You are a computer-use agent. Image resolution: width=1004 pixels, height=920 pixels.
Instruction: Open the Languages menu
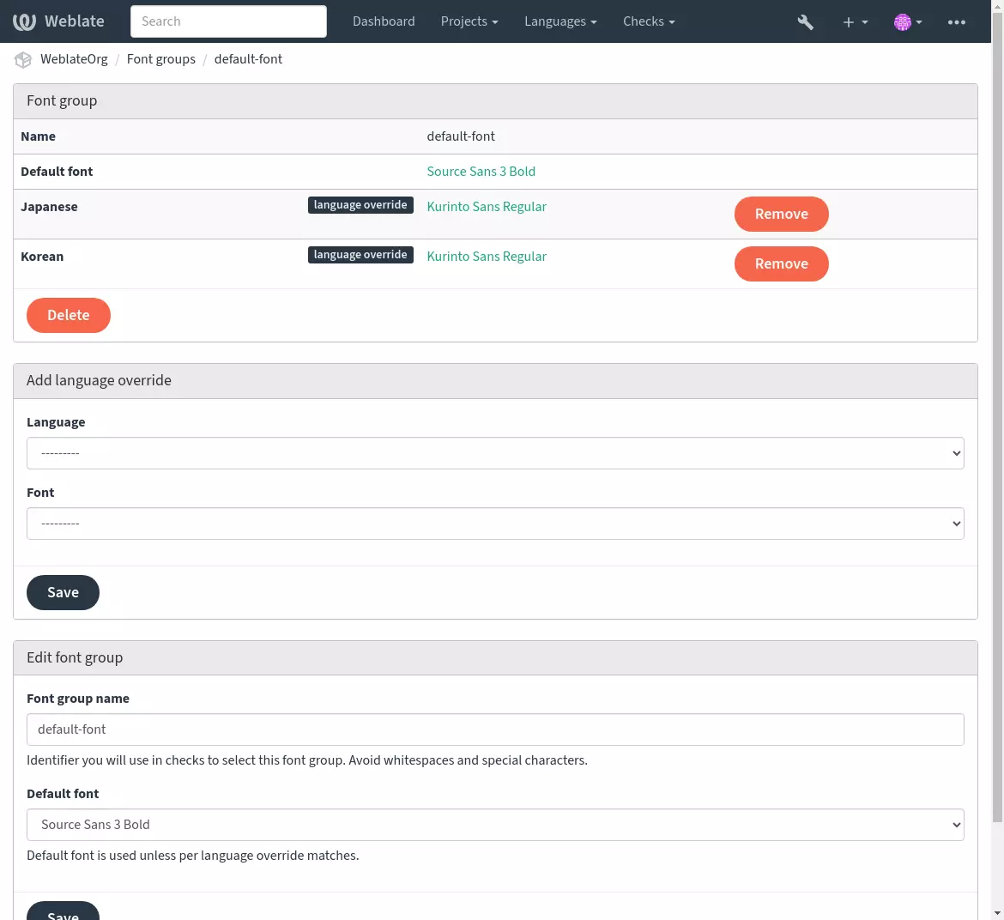(x=560, y=21)
